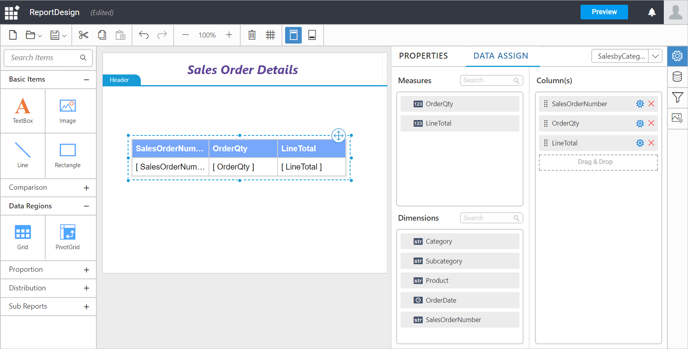Select the PivotGrid data region item
Viewport: 688px width, 349px height.
point(67,237)
